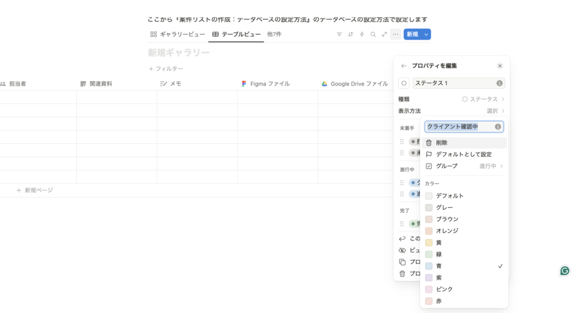Open the sort options icon
This screenshot has height=313, width=579.
[351, 35]
